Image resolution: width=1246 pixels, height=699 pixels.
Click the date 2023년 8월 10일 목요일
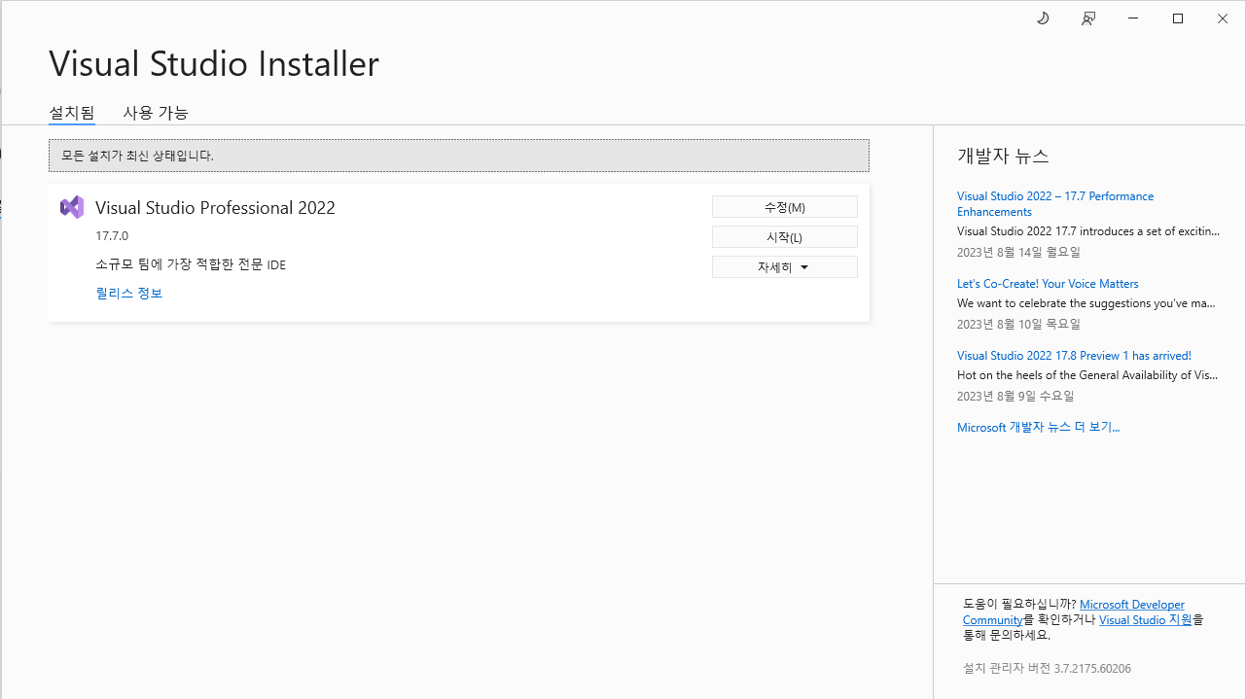point(1018,324)
